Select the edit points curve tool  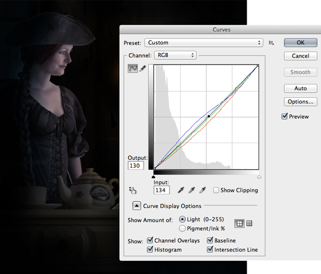(133, 68)
